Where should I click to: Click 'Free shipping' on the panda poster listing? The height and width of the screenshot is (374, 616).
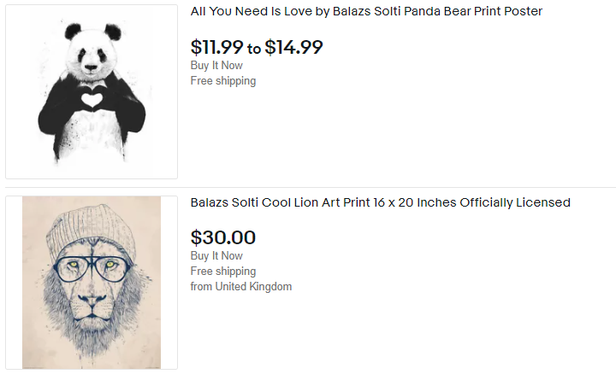coord(223,81)
